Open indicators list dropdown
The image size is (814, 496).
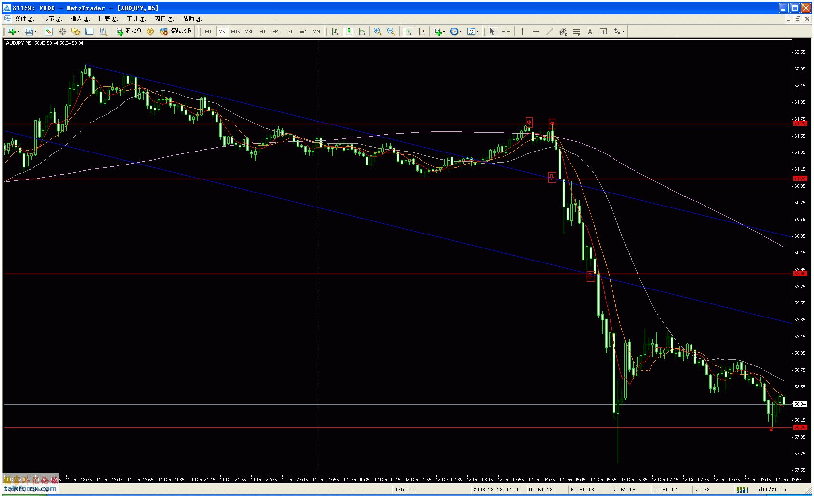pos(439,31)
